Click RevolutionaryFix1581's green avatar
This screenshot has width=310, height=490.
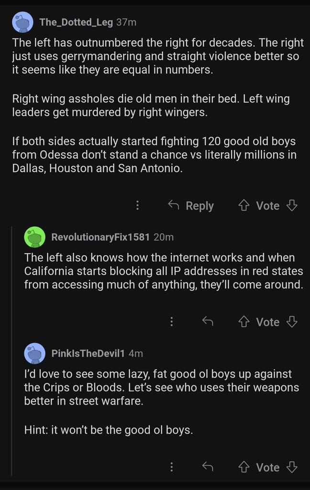tap(35, 237)
